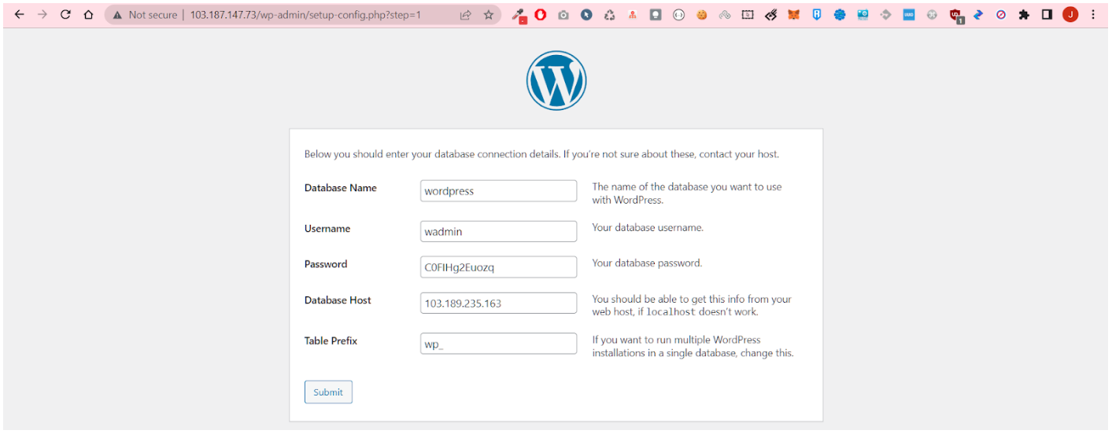Image resolution: width=1112 pixels, height=434 pixels.
Task: View site info via Not secure warning
Action: click(x=142, y=14)
